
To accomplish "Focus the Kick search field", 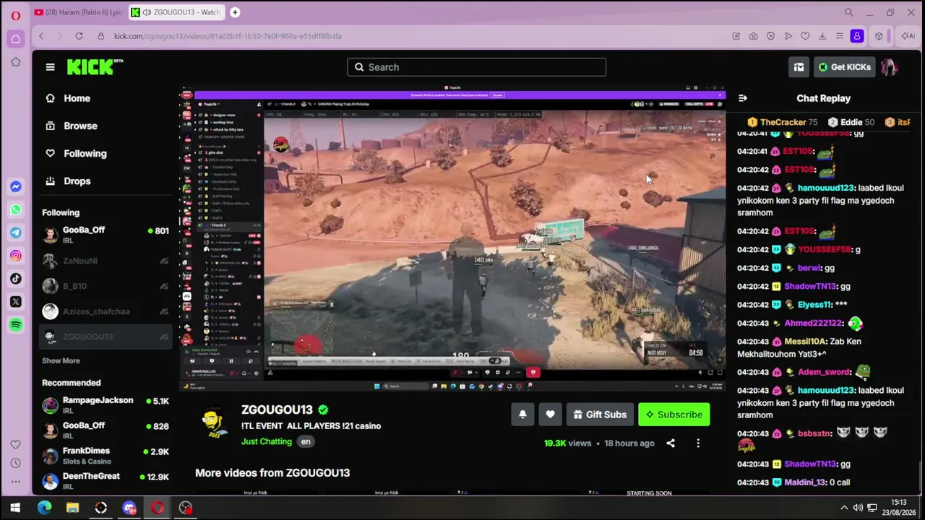I will click(476, 67).
